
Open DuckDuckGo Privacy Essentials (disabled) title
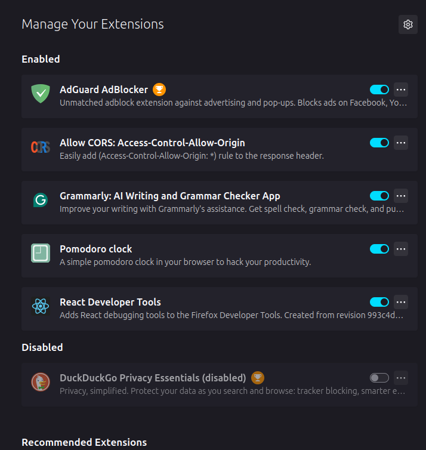click(153, 378)
